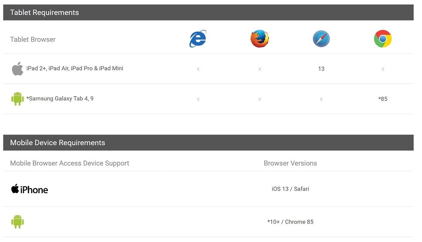Screen dimensions: 422x242
Task: Click the Firefox browser icon
Action: 260,39
